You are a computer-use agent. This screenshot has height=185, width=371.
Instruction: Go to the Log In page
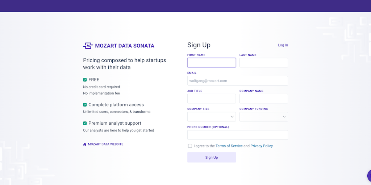coord(283,45)
